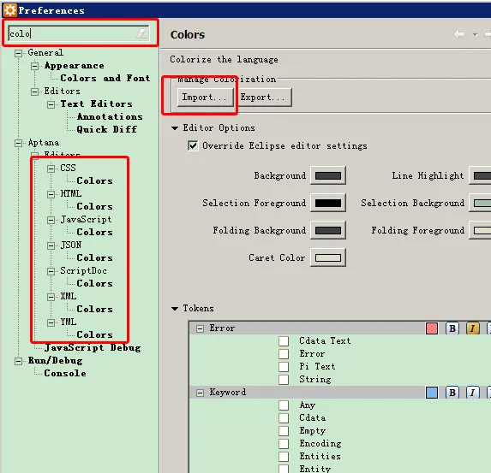Enable the Pi Text token checkbox

(x=284, y=367)
